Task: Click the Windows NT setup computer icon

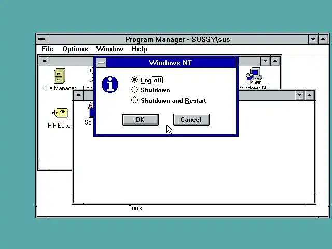Action: pos(254,76)
